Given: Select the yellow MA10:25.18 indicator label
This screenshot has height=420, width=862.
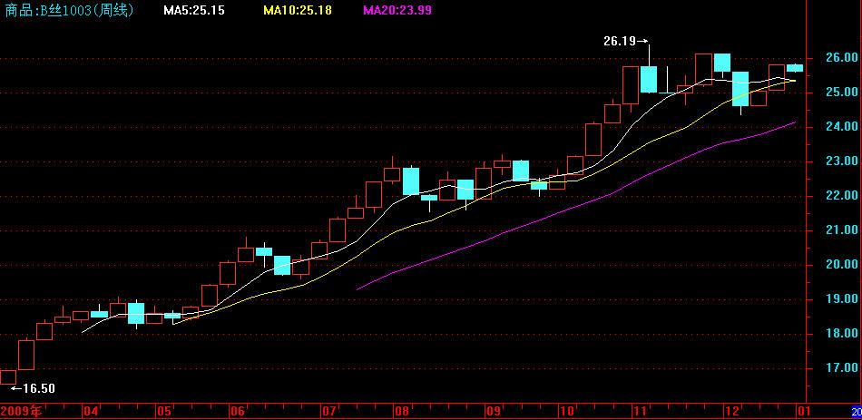Looking at the screenshot, I should coord(297,11).
